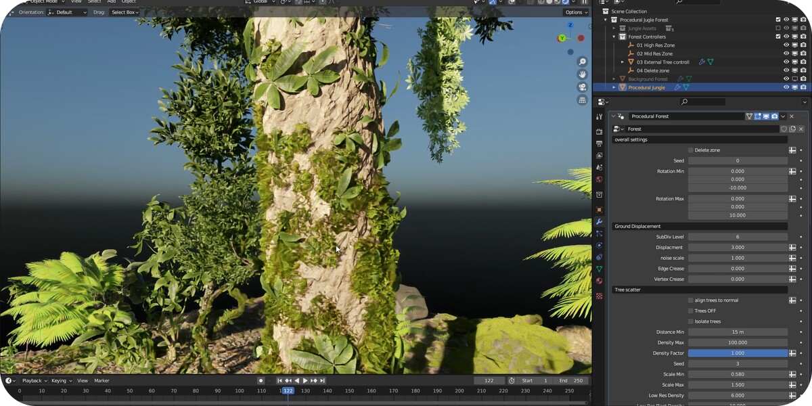Image resolution: width=812 pixels, height=406 pixels.
Task: Open the Material properties tab icon
Action: 599,281
